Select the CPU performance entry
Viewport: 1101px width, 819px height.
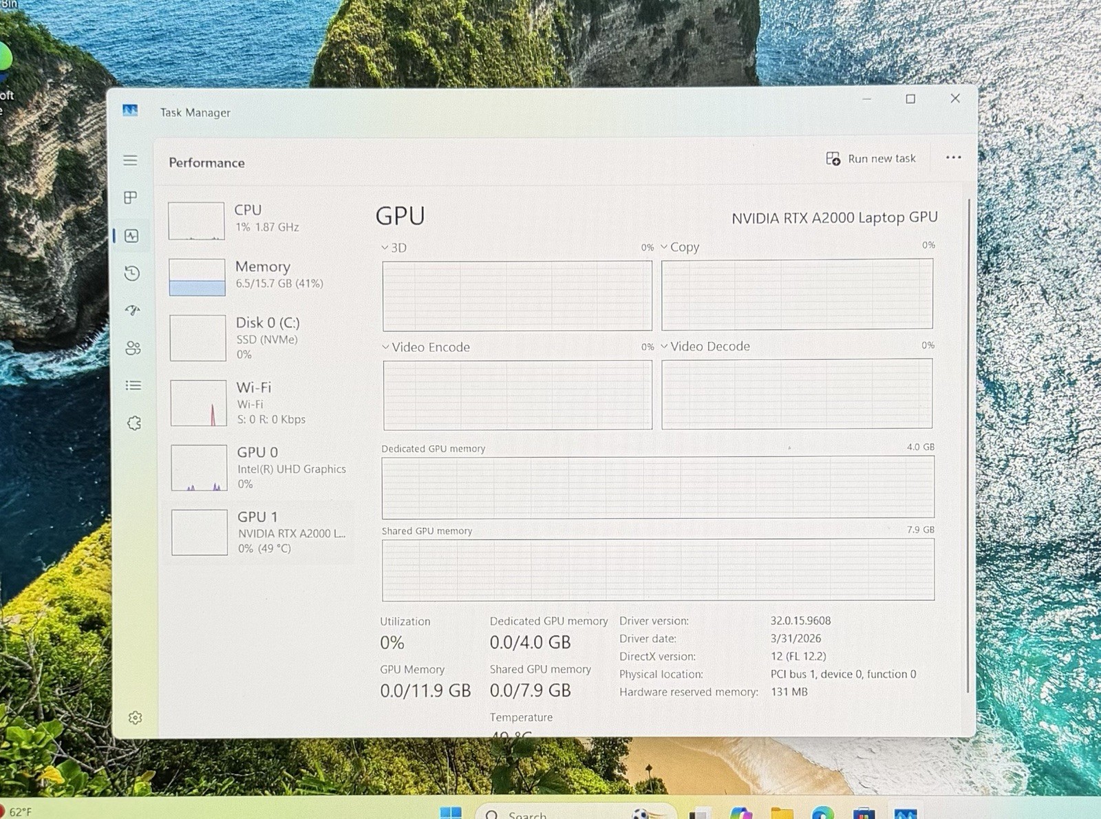[x=259, y=220]
